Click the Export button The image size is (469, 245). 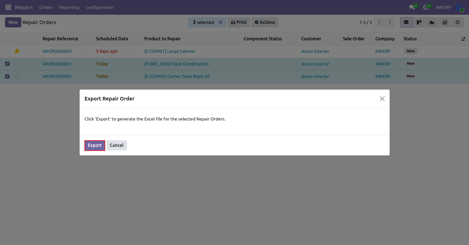pos(95,145)
